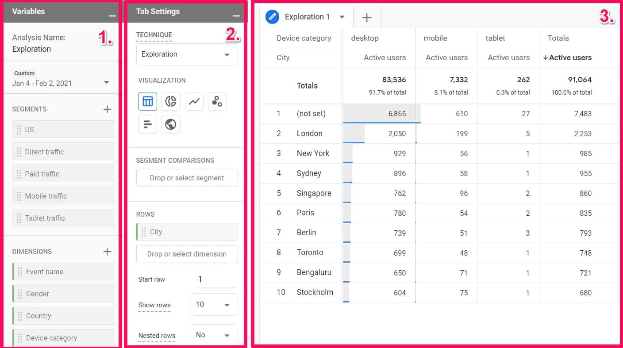Add a new segment with plus icon

tap(107, 109)
